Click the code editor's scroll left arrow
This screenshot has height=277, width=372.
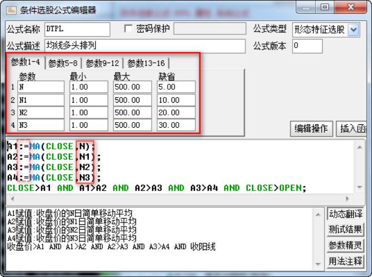(x=13, y=199)
